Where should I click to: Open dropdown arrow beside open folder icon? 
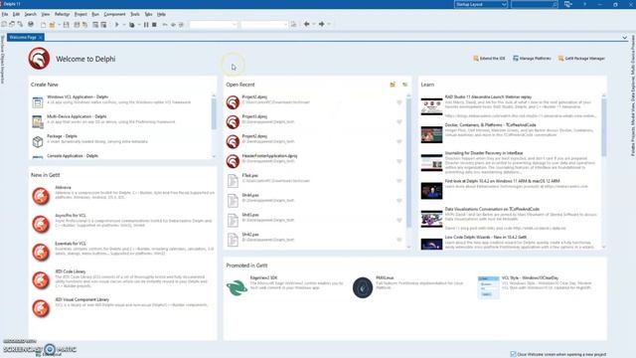[59, 24]
